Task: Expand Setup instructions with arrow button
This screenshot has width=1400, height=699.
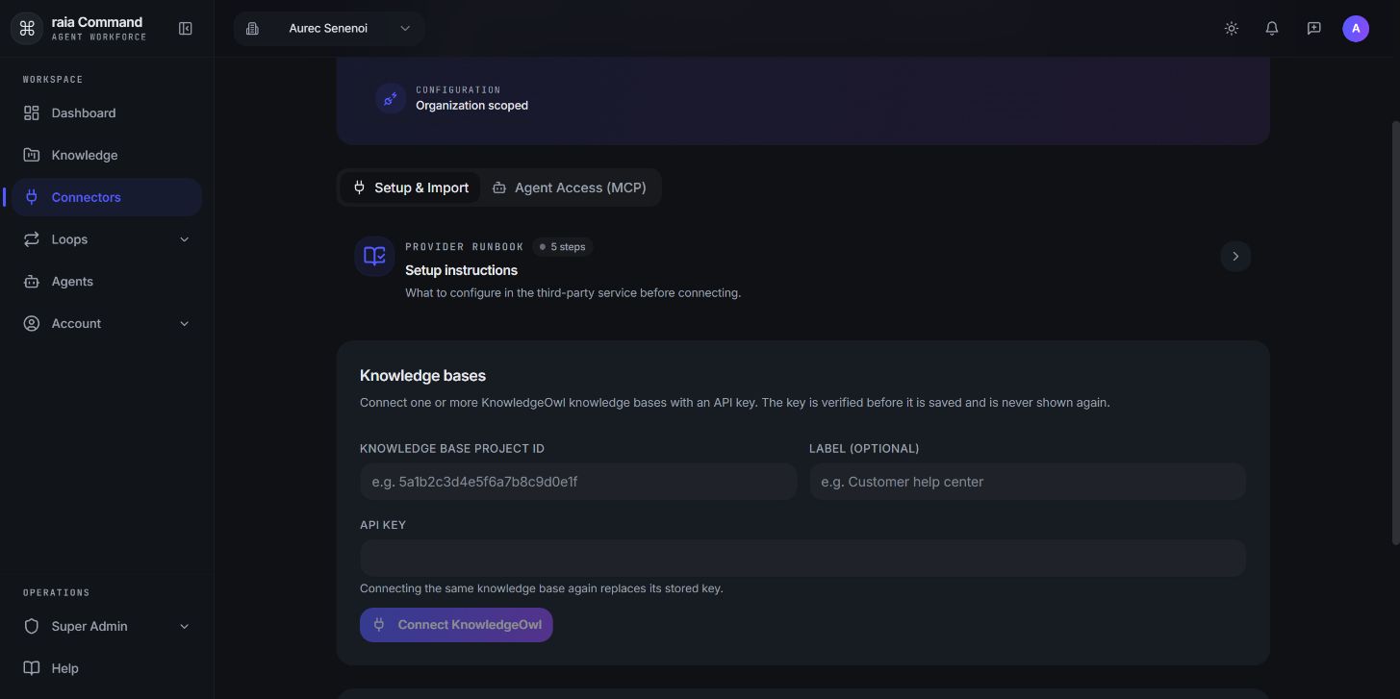Action: pyautogui.click(x=1235, y=257)
